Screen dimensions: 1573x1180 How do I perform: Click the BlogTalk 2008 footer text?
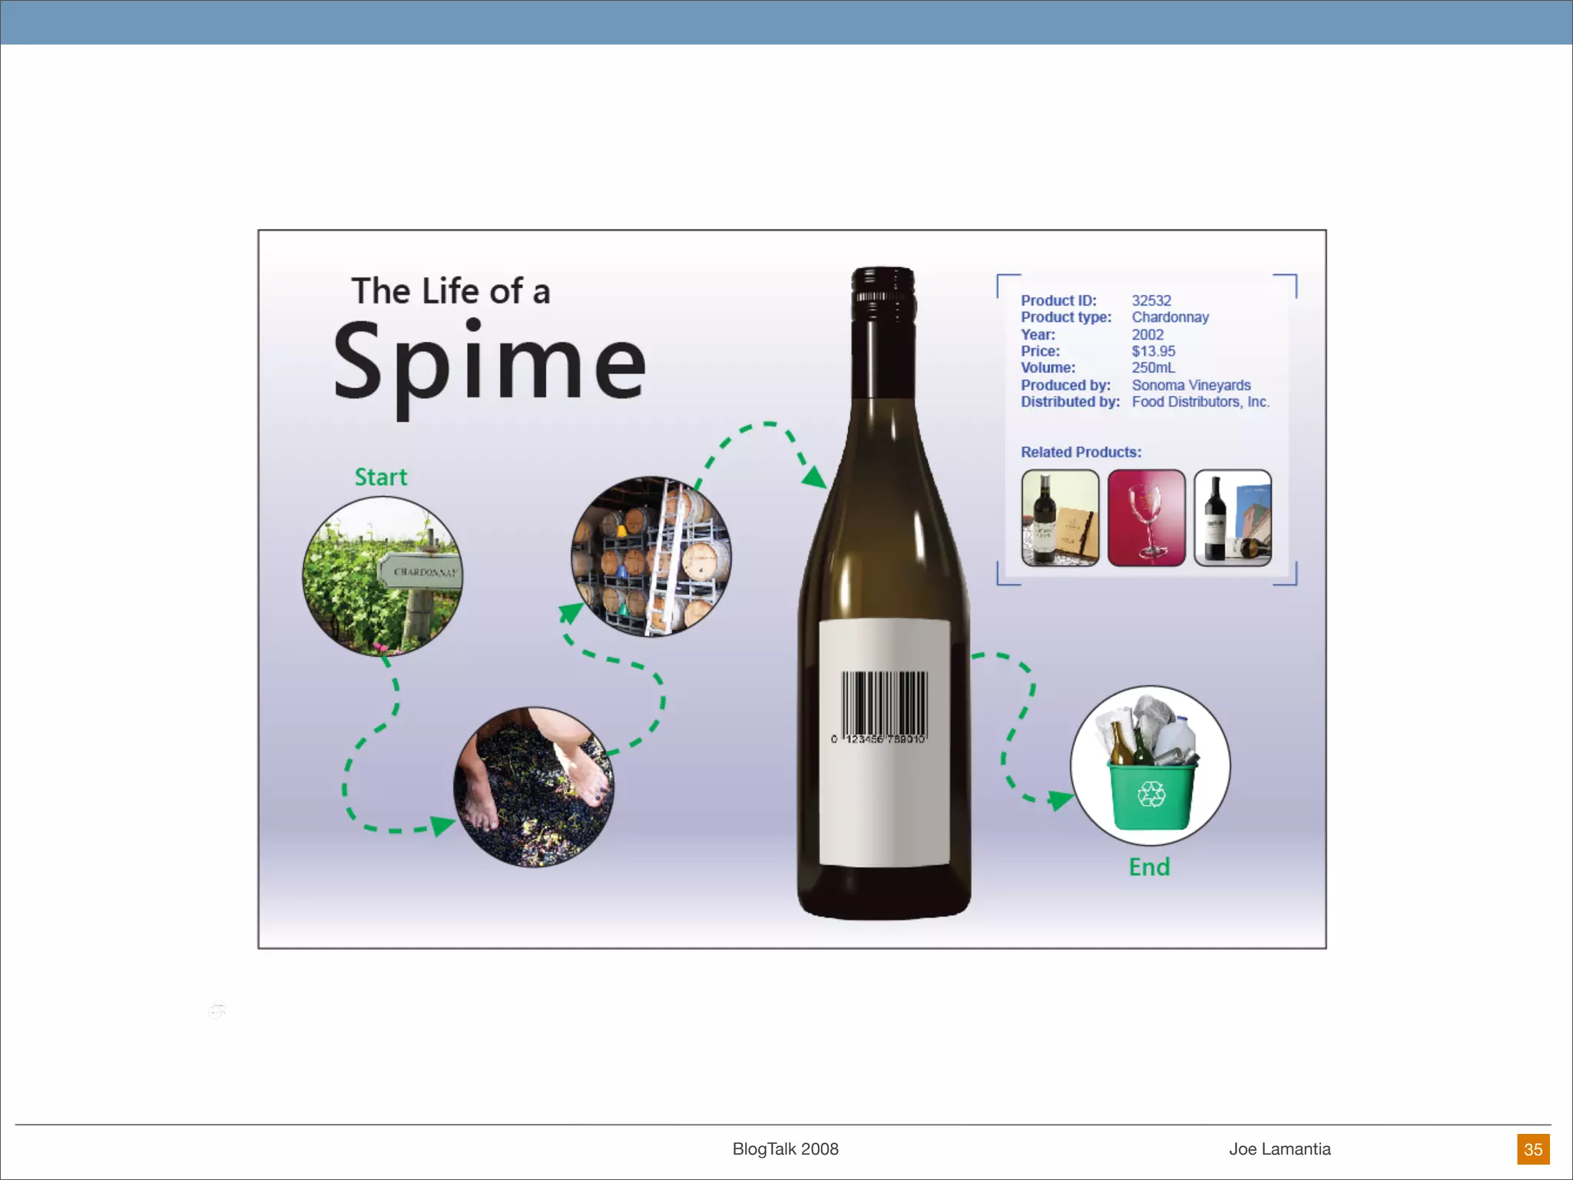(785, 1149)
